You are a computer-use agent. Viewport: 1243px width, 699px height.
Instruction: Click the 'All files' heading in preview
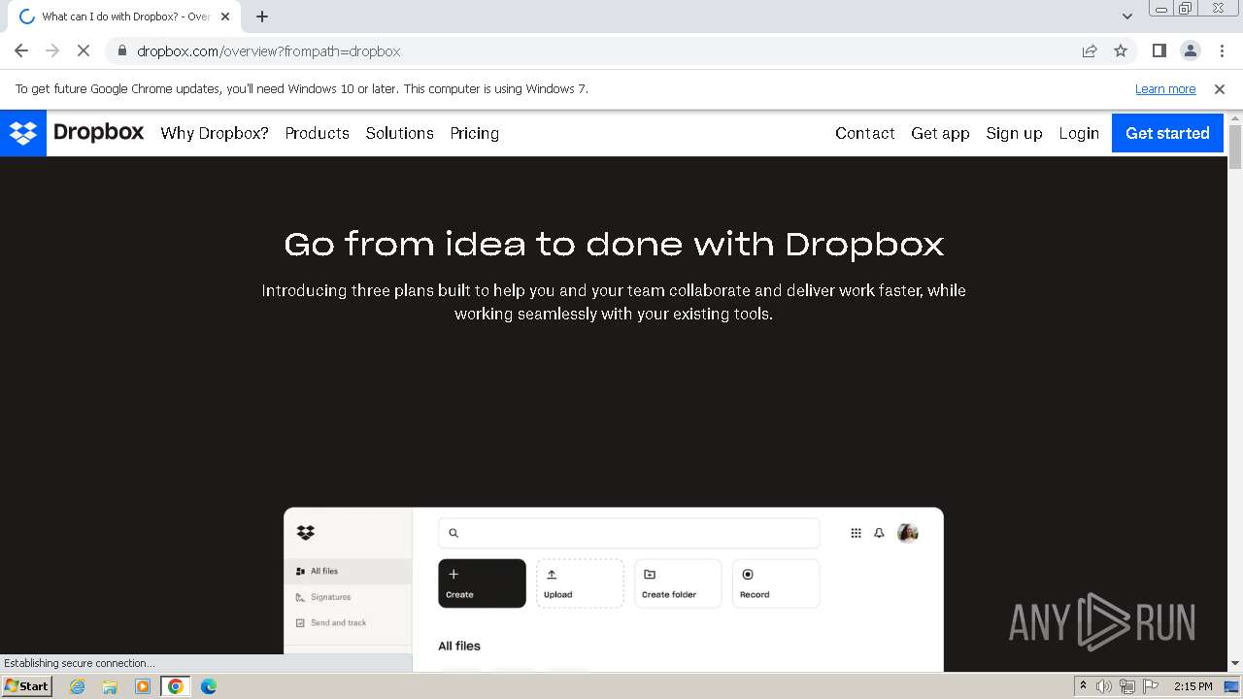click(x=459, y=646)
